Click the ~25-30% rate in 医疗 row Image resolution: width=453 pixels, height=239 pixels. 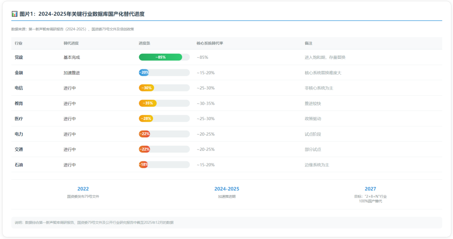(x=206, y=118)
